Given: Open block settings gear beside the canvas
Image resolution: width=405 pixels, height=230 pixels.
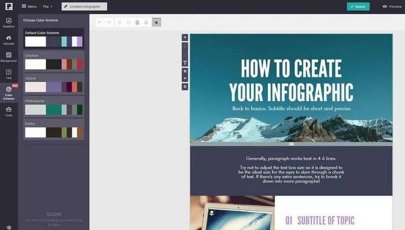Looking at the screenshot, I should coord(185,87).
